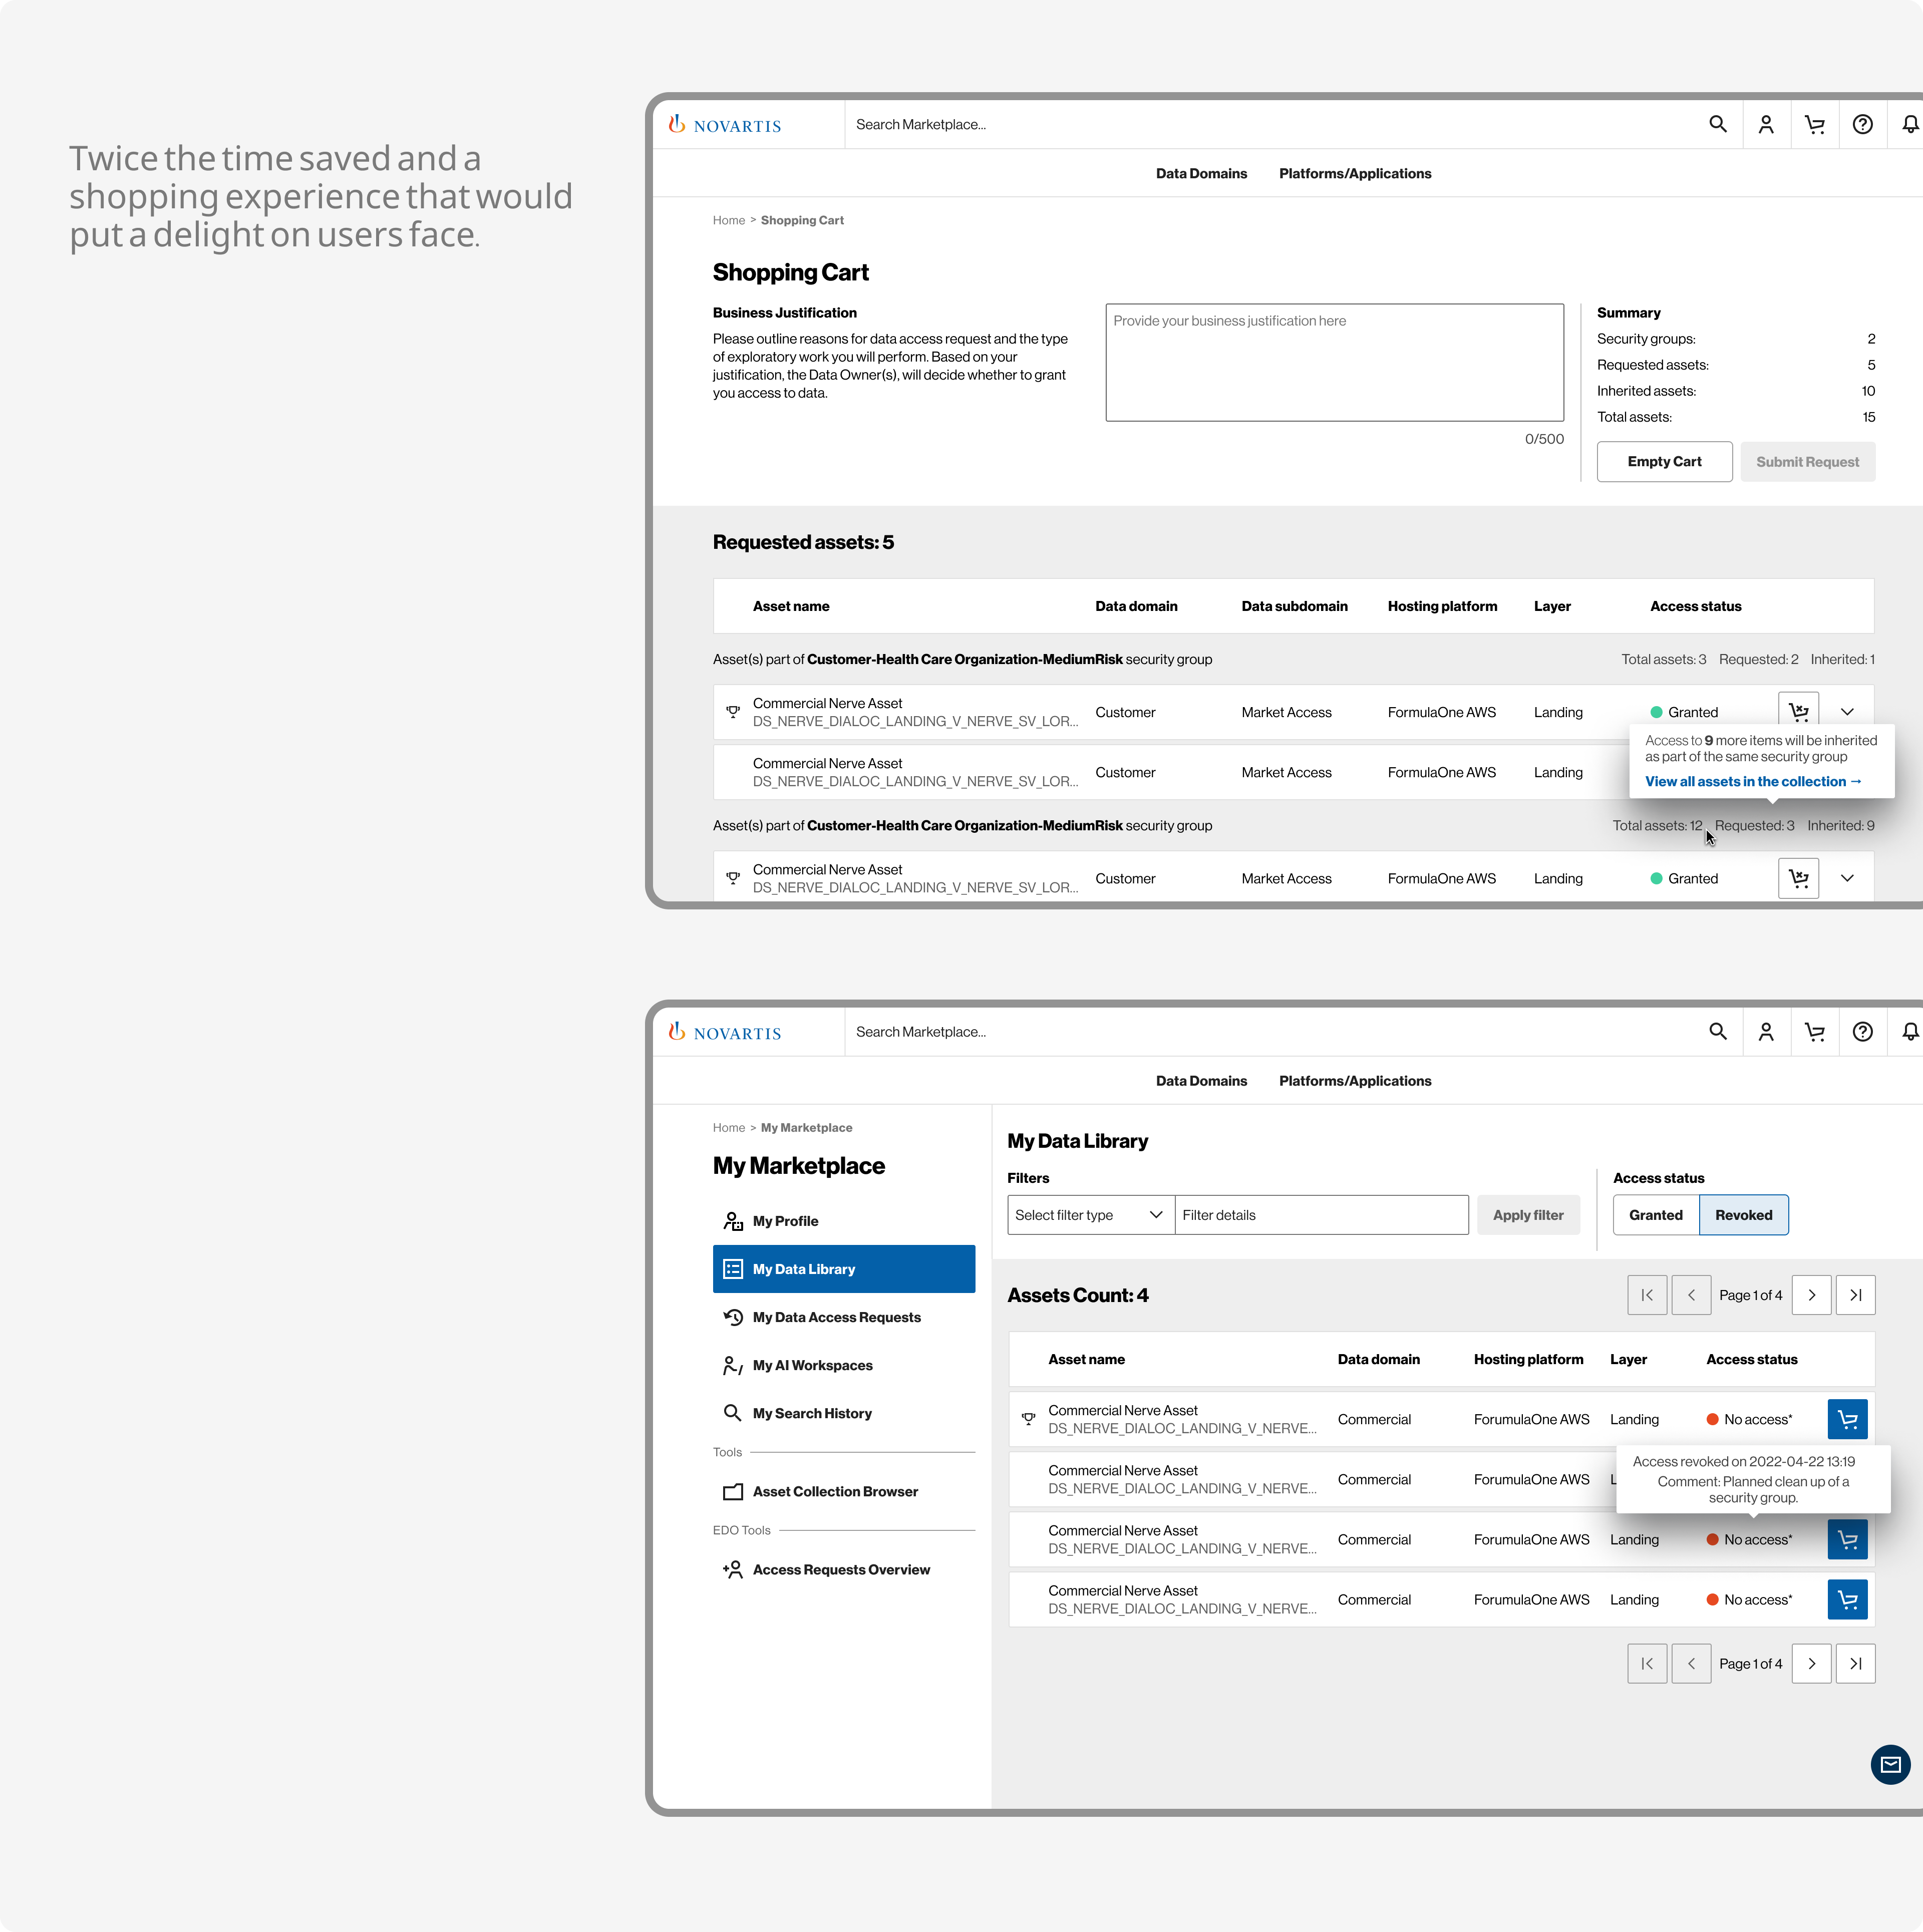Add first No access asset to cart

pos(1847,1419)
